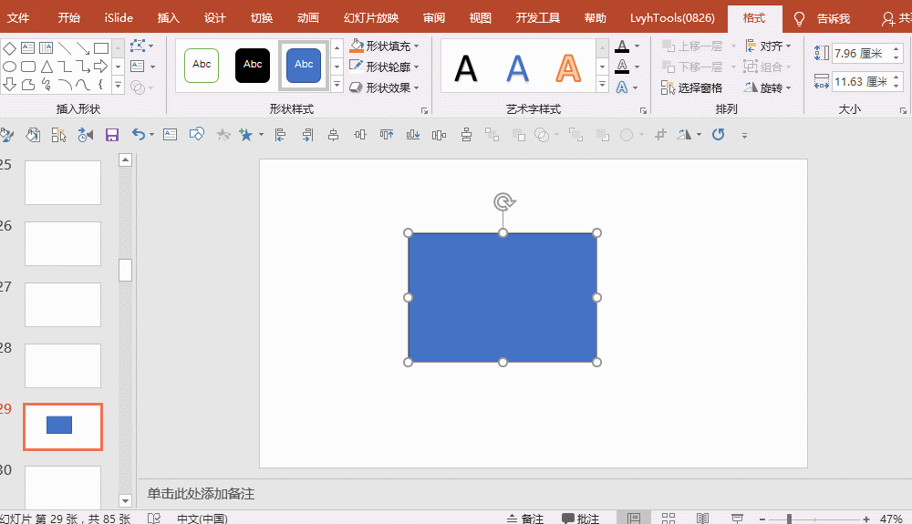The image size is (912, 524).
Task: Expand the shapes gallery more button
Action: [x=118, y=85]
